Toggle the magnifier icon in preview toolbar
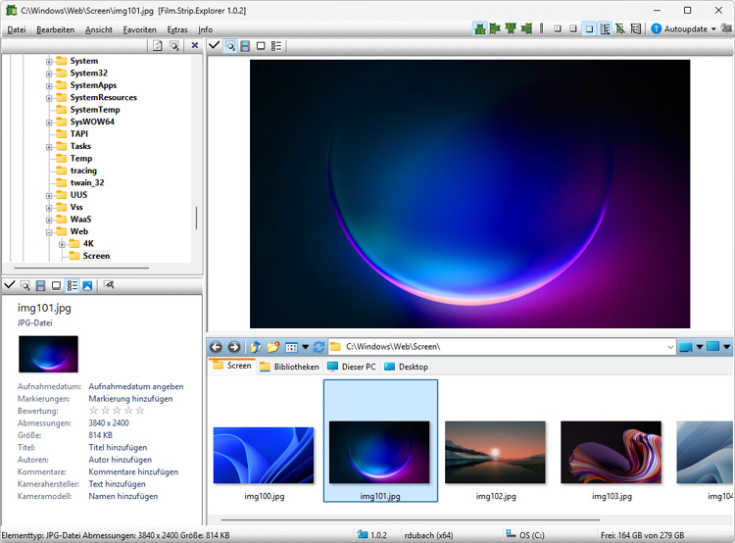 tap(229, 46)
